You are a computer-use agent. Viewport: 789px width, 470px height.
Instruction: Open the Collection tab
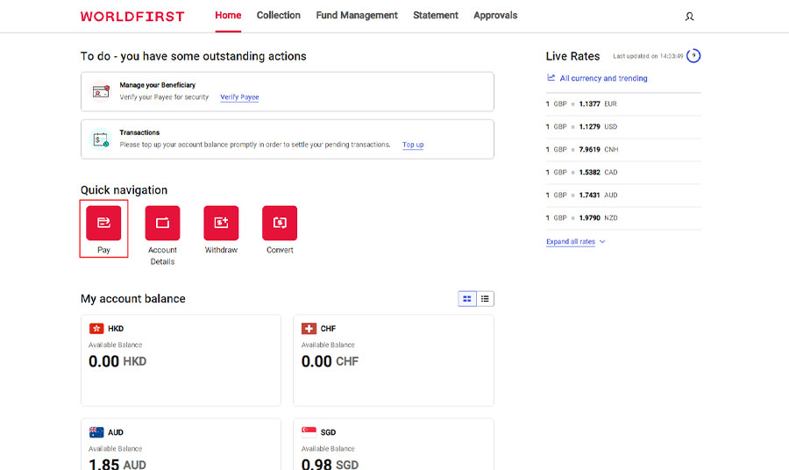(278, 16)
